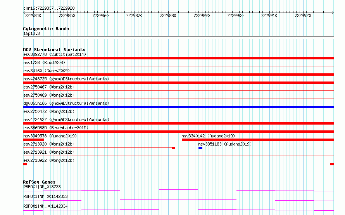This screenshot has height=215, width=345.
Task: Click the red bar under nsv4248725
Action: [178, 83]
